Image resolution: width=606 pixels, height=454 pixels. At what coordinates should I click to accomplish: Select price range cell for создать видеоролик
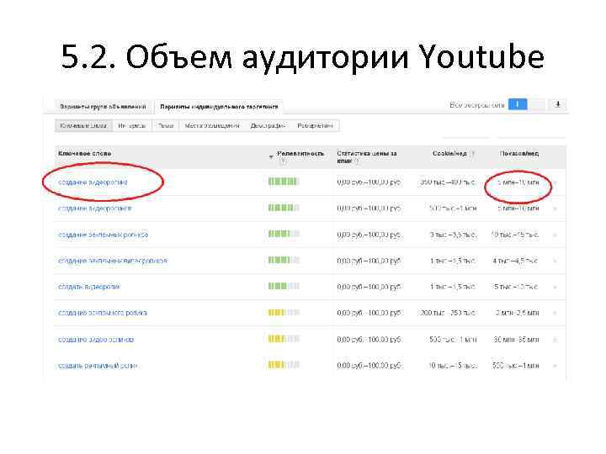point(369,287)
